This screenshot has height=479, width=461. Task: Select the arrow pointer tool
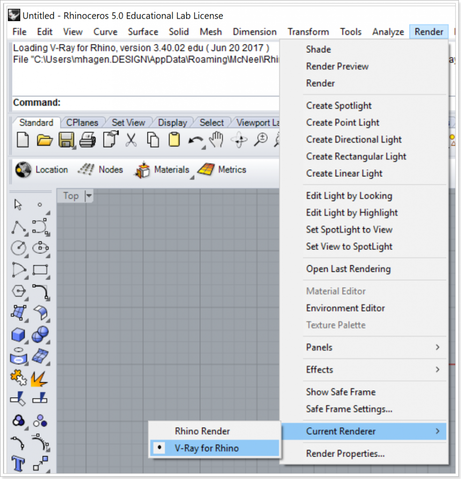click(x=18, y=205)
